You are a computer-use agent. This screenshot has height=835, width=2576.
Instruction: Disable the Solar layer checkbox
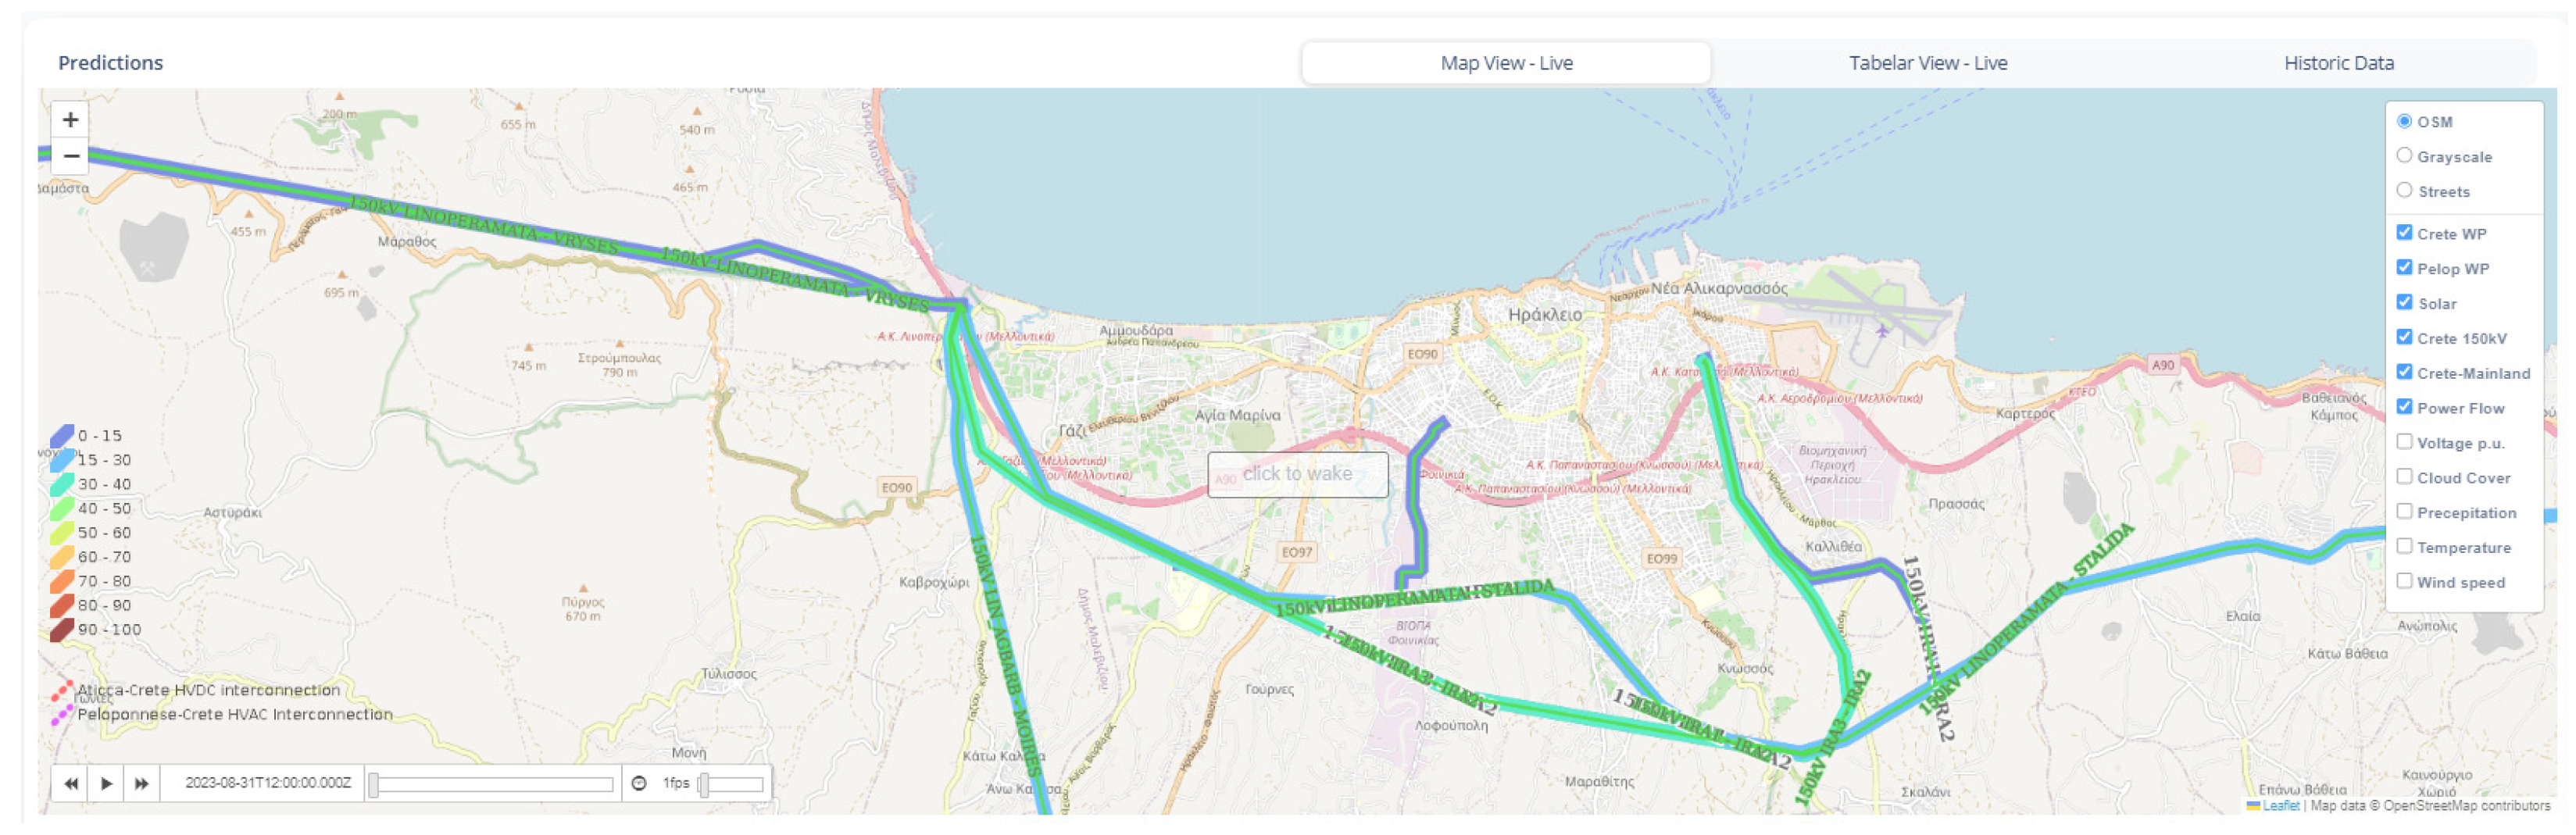click(x=2405, y=303)
